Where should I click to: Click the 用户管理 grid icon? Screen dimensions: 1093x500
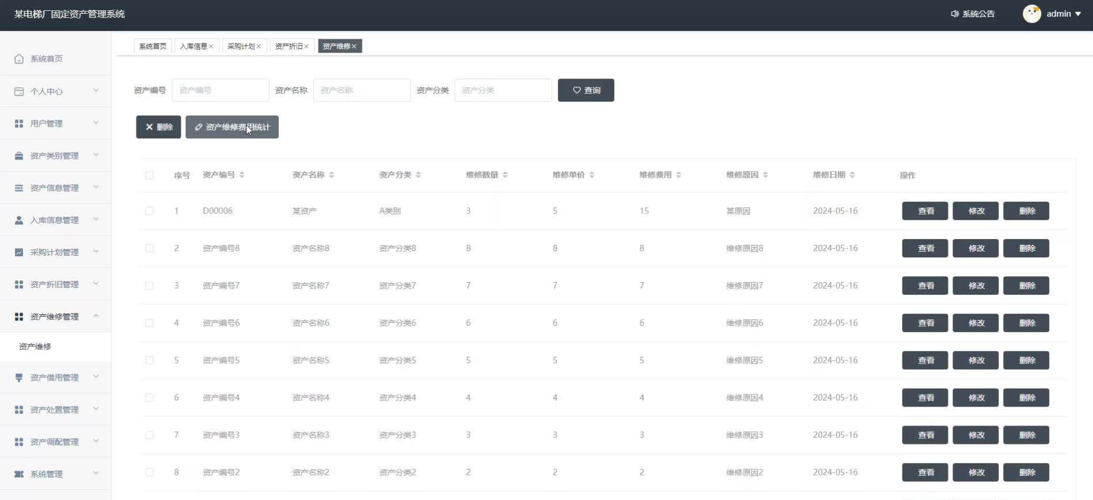(19, 123)
